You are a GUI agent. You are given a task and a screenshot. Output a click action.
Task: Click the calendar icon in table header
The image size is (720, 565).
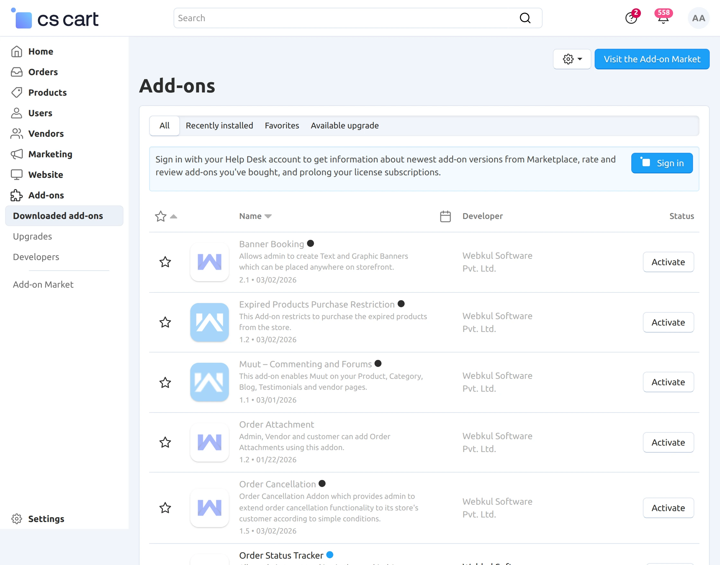tap(446, 216)
